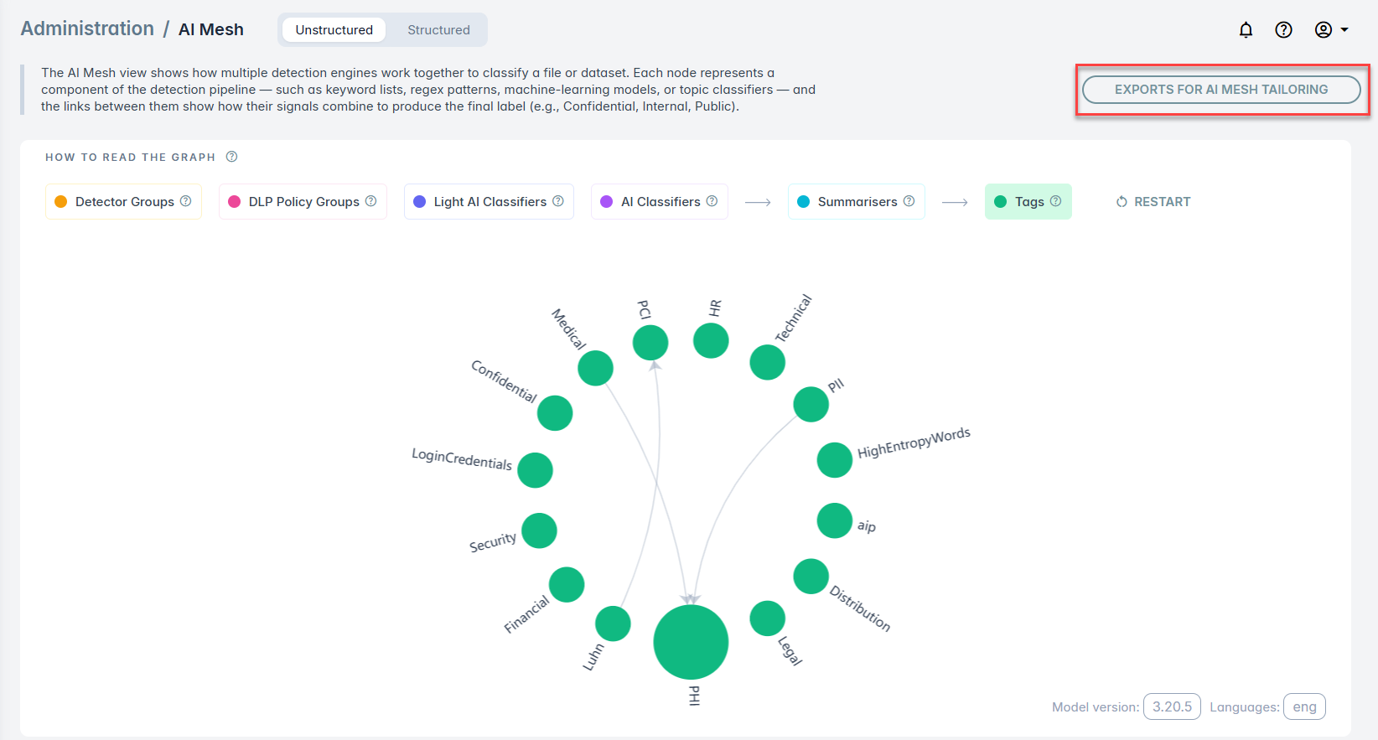Select the large PHI node in graph
Viewport: 1378px width, 740px height.
(x=691, y=642)
